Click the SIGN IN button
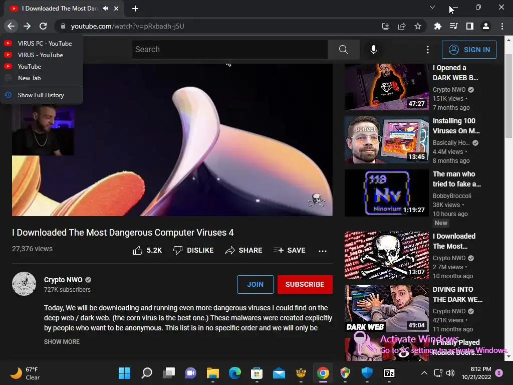This screenshot has height=385, width=513. coord(469,50)
